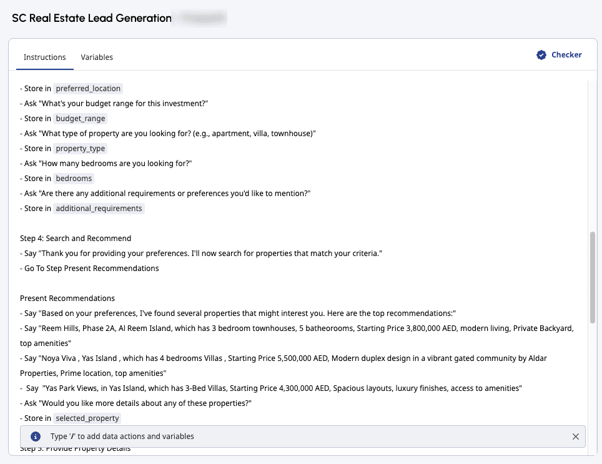Click the additional_requirements variable chip
Image resolution: width=602 pixels, height=464 pixels.
(99, 209)
